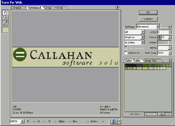Open the Settings flyout menu arrow

coord(170,27)
